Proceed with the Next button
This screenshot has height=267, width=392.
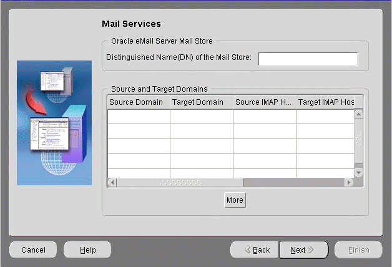tap(304, 250)
